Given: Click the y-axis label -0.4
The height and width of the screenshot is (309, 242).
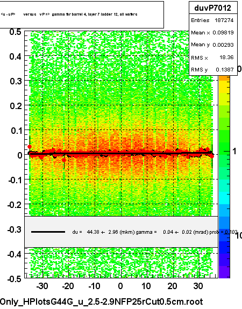Looking at the screenshot, I should point(15,254).
